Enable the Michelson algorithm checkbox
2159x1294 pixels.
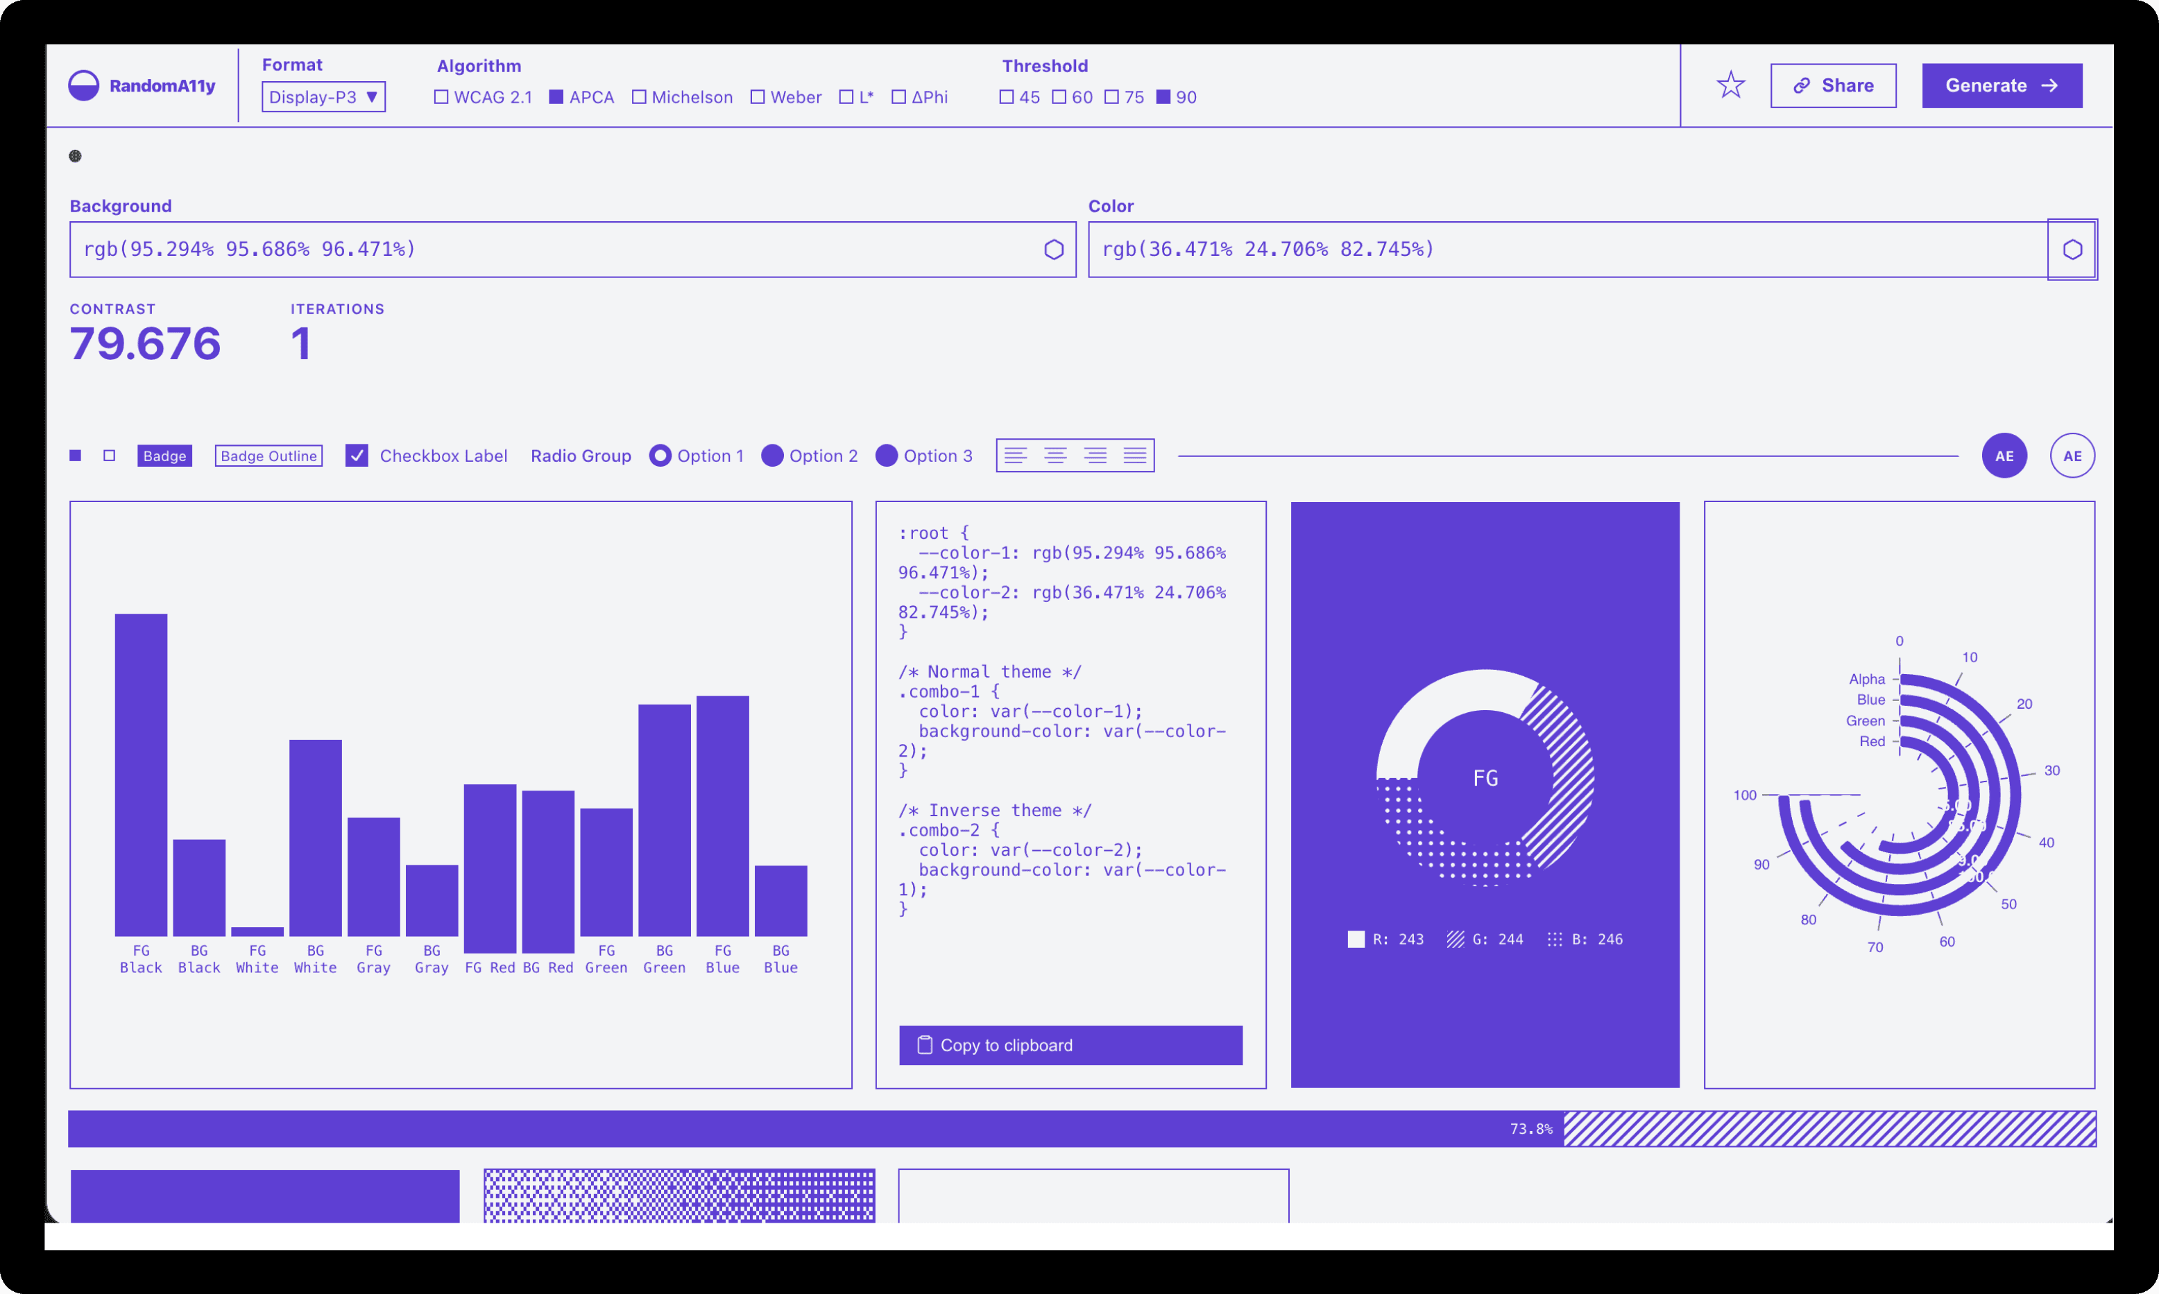640,97
